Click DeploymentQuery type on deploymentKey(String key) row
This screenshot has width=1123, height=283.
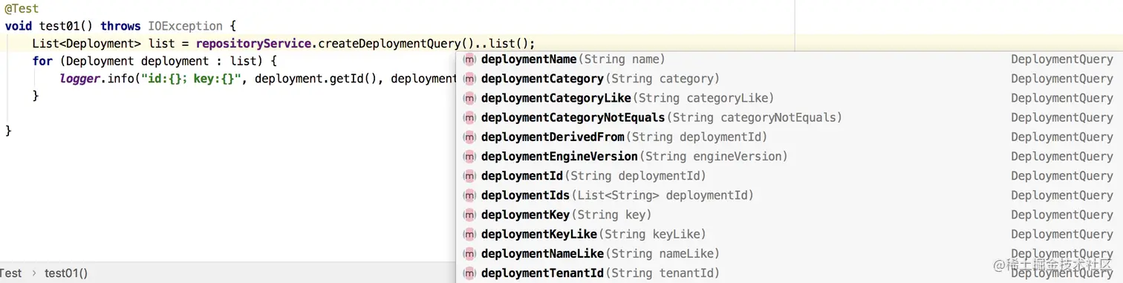point(1062,215)
